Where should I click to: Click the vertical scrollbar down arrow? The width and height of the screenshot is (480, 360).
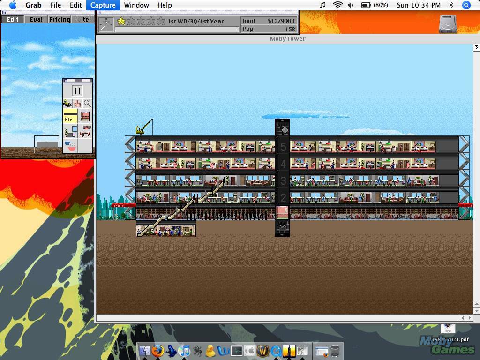point(477,311)
